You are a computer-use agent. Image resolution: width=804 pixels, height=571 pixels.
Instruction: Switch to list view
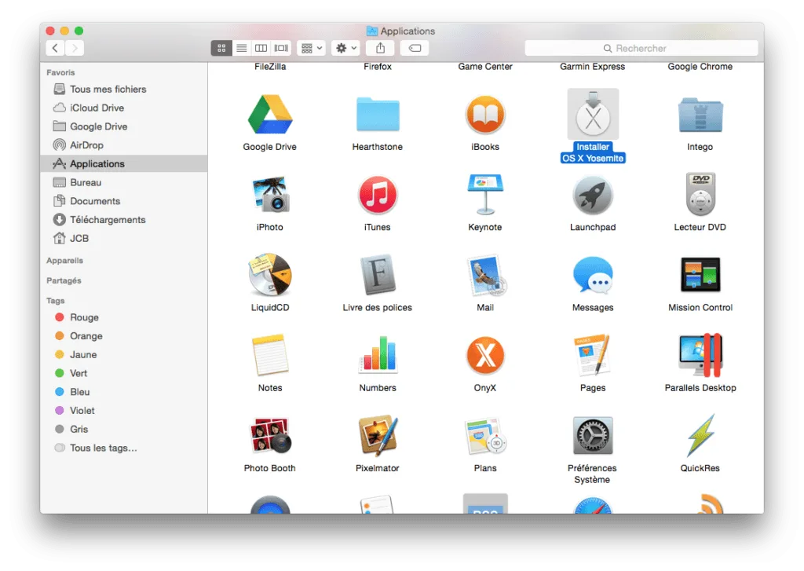pos(241,48)
